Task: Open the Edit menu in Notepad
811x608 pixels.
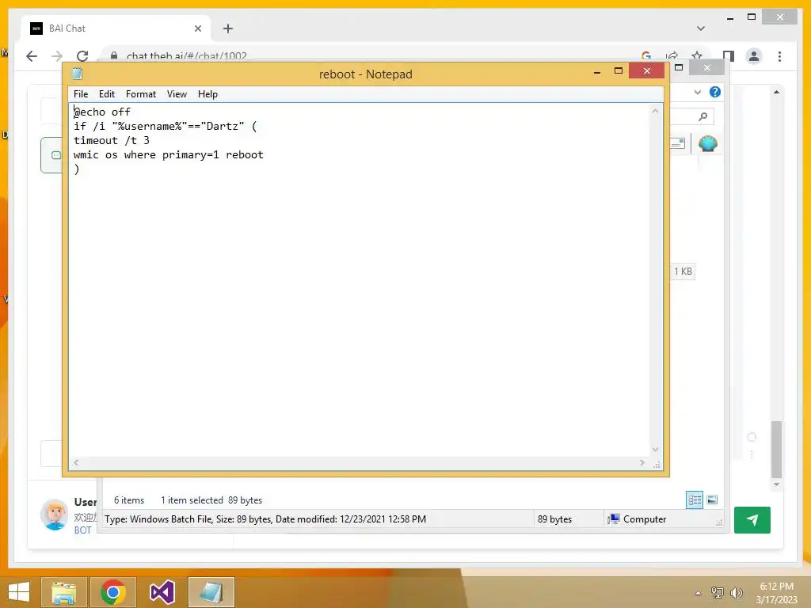Action: 107,94
